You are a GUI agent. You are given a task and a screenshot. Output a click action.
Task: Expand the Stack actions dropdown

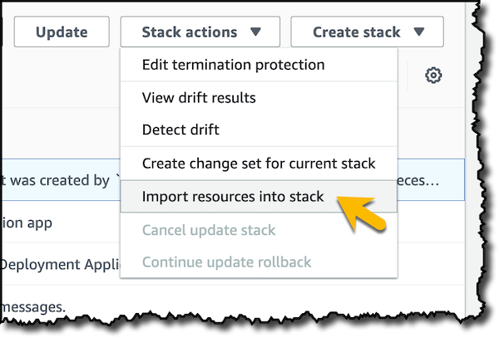[x=200, y=32]
